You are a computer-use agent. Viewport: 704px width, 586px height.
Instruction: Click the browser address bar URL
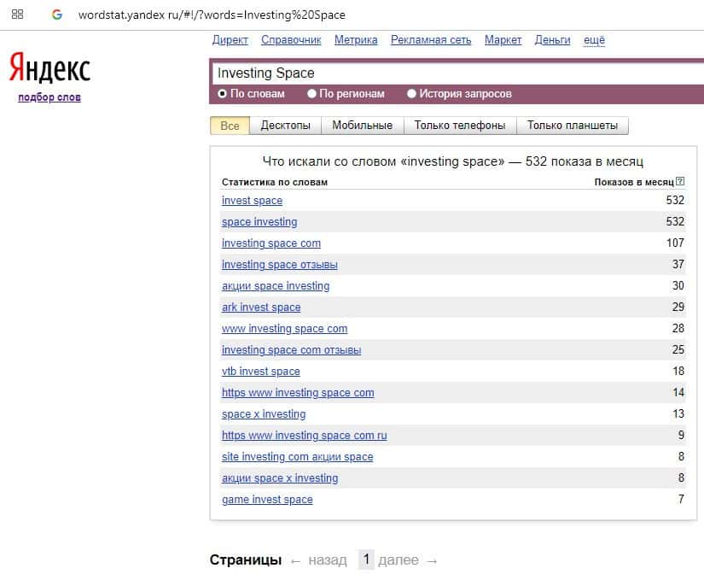pyautogui.click(x=212, y=15)
